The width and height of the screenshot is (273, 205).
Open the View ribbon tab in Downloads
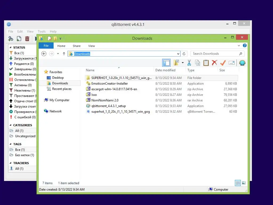(92, 46)
